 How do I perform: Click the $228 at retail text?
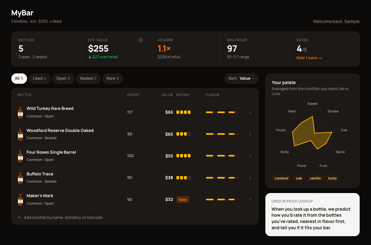(x=169, y=57)
